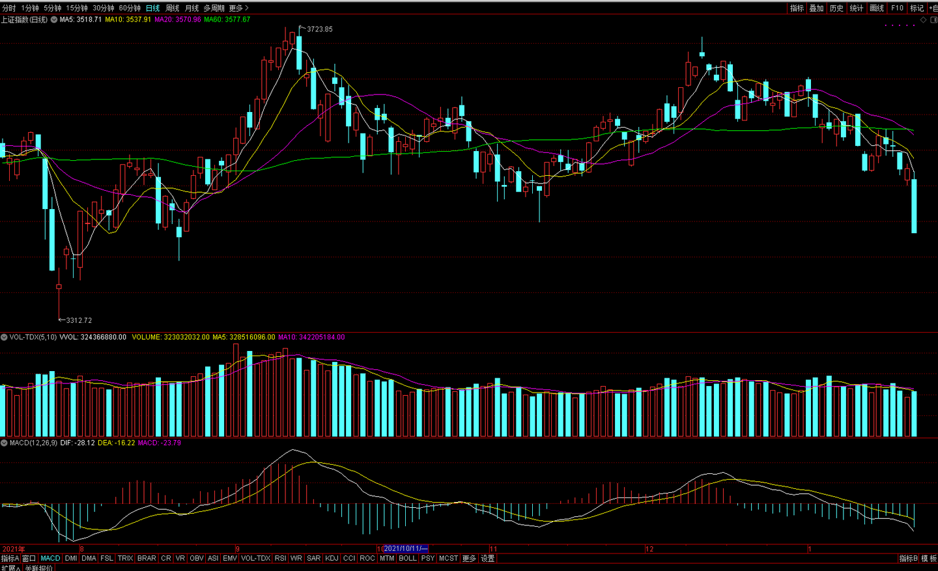Open the 关联报价 related quotes tab
Image resolution: width=938 pixels, height=571 pixels.
pos(39,568)
